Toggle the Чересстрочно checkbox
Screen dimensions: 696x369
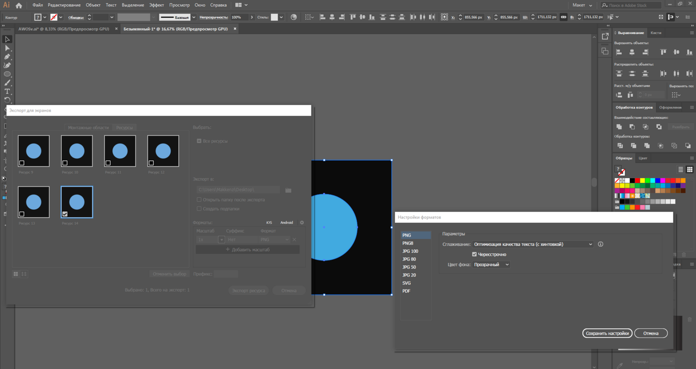point(474,254)
